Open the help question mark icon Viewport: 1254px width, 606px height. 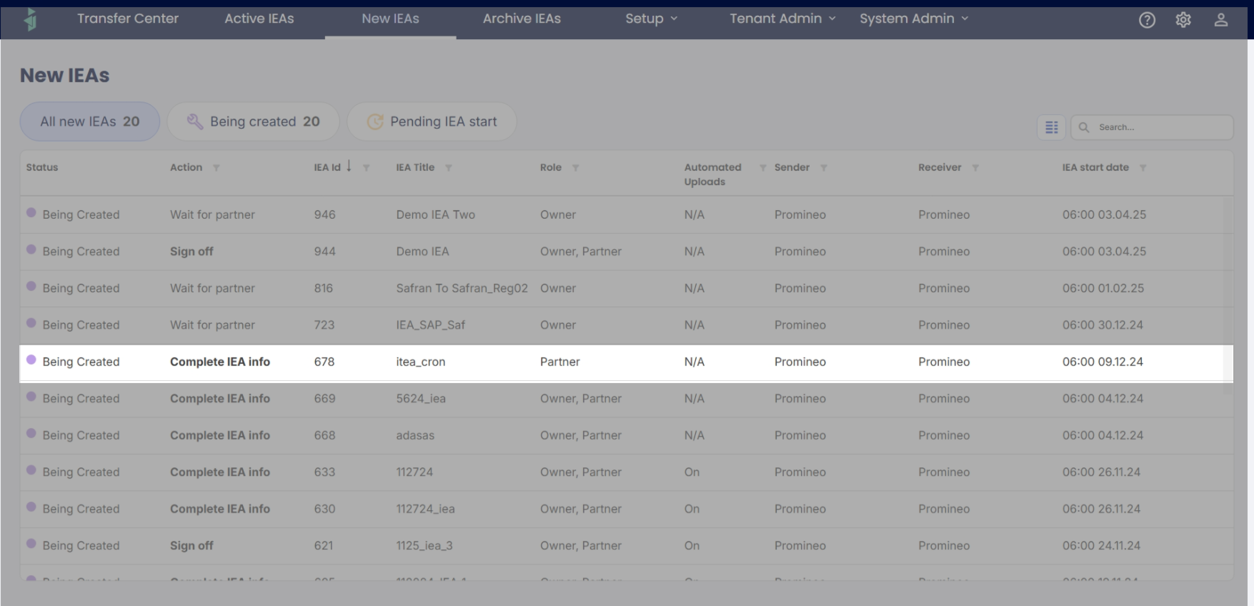point(1146,20)
